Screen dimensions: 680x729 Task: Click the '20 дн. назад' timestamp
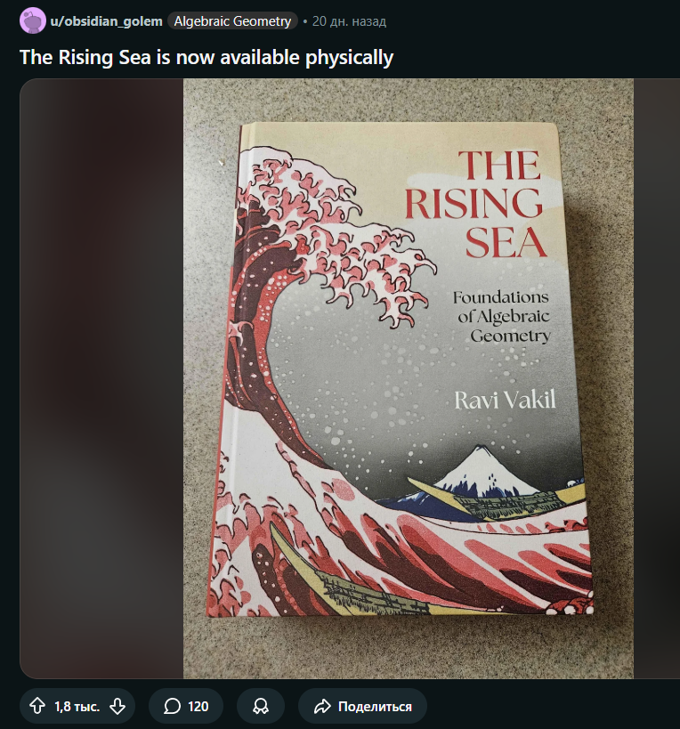click(349, 20)
